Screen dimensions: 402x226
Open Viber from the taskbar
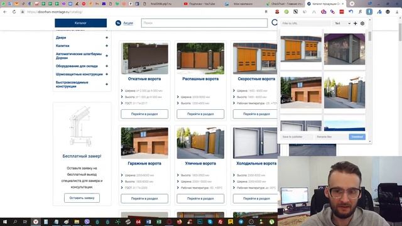click(x=87, y=222)
